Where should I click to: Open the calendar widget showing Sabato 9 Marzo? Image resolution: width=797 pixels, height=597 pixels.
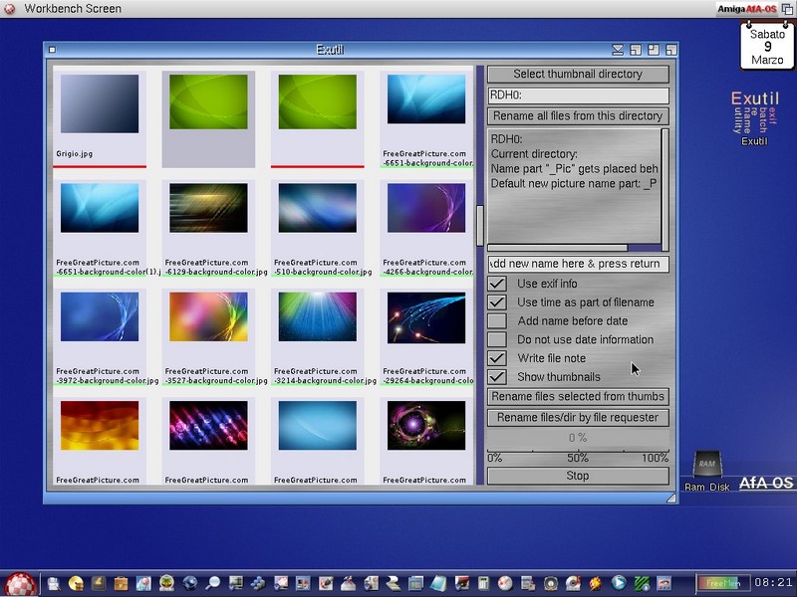coord(767,47)
